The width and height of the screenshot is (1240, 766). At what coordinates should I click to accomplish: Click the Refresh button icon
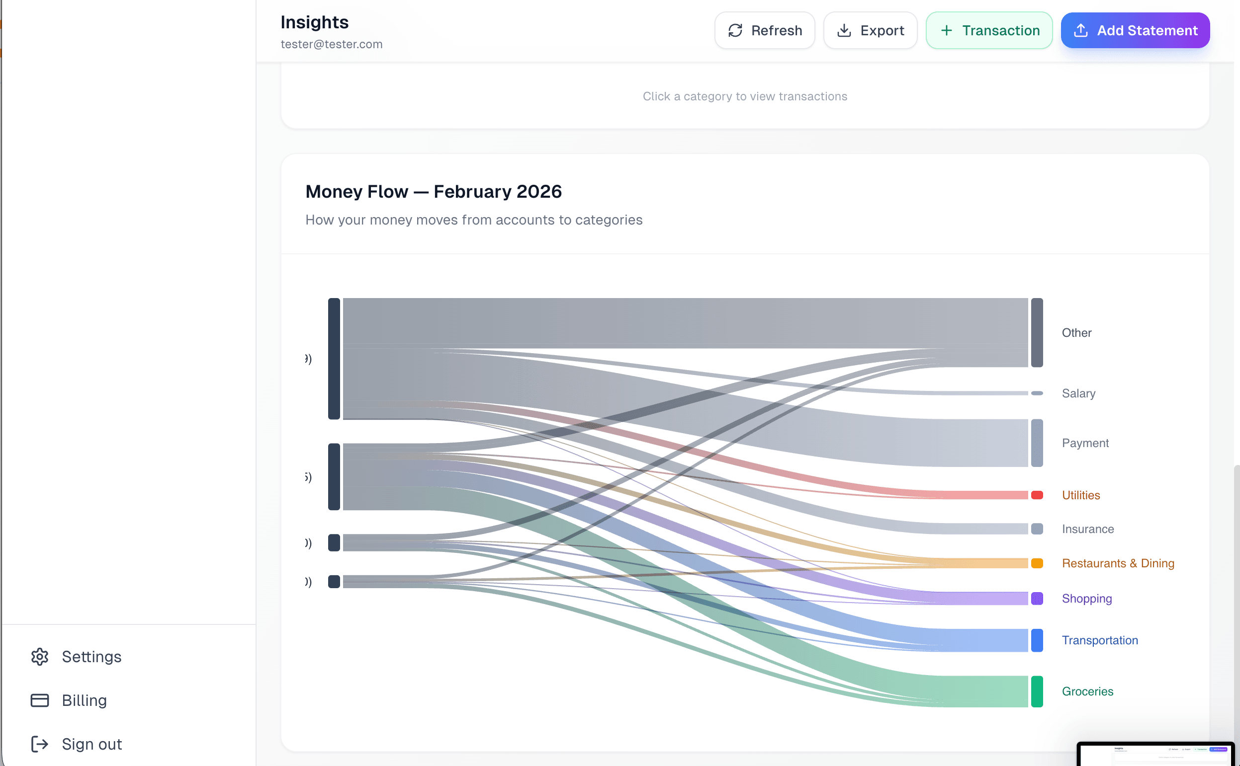pos(735,30)
